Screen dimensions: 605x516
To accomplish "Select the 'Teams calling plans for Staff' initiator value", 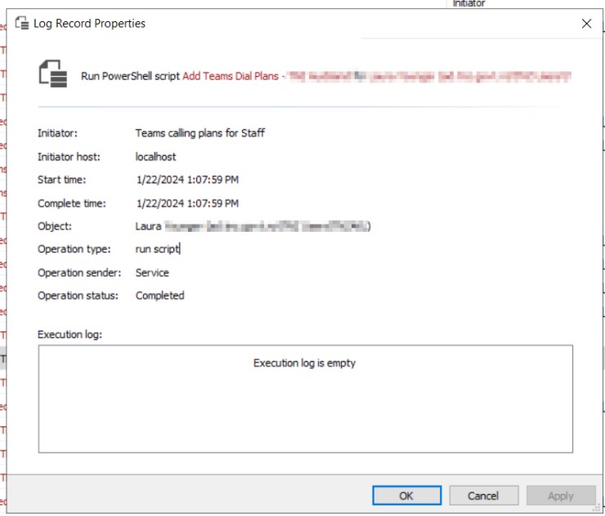I will 199,132.
